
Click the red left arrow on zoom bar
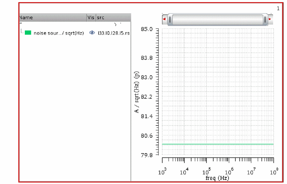(164, 19)
